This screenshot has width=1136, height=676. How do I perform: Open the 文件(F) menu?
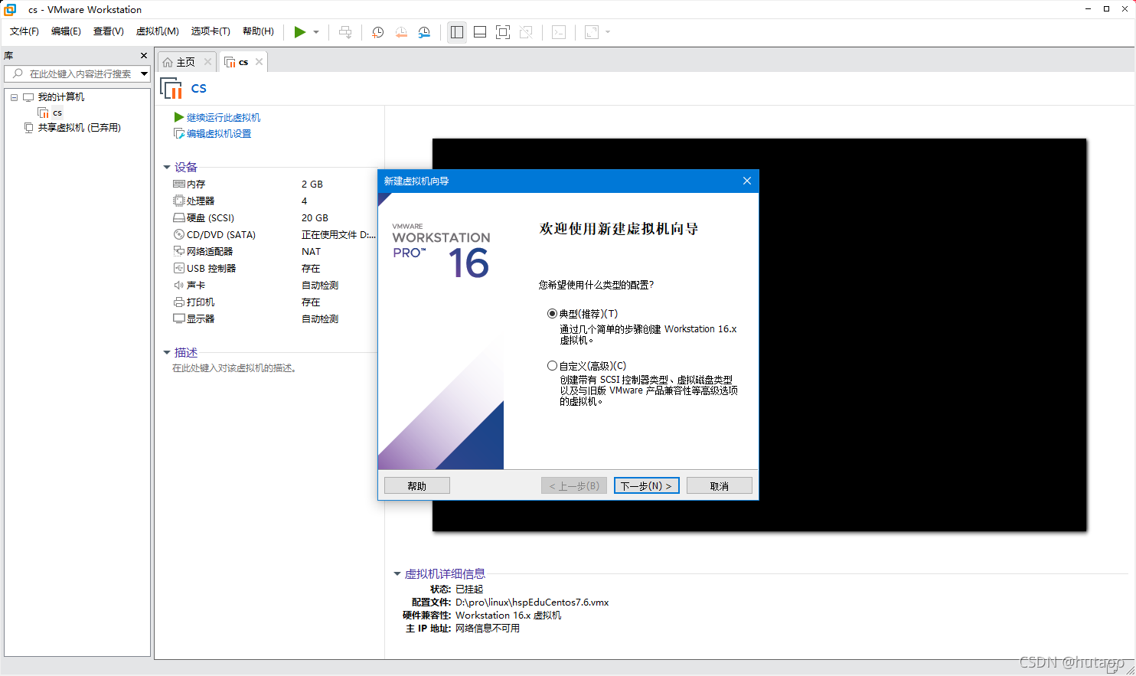[24, 31]
